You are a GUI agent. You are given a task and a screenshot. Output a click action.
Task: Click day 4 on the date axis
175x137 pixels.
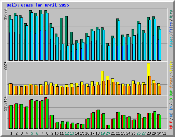[x=27, y=133]
